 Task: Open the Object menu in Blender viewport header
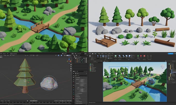(x=13, y=55)
